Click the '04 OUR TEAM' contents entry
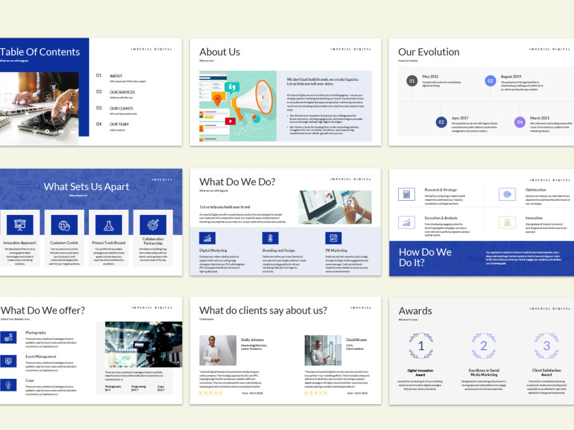Image resolution: width=574 pixels, height=430 pixels. (x=113, y=127)
